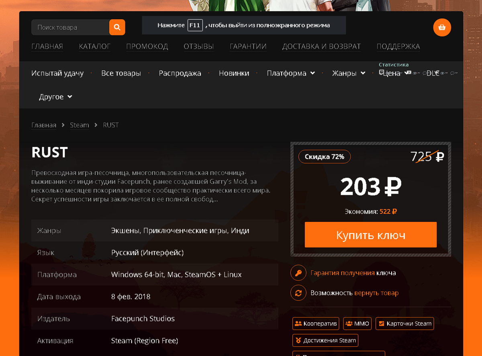Screen dimensions: 482x356
Task: Click the Купить ключ button
Action: click(371, 235)
